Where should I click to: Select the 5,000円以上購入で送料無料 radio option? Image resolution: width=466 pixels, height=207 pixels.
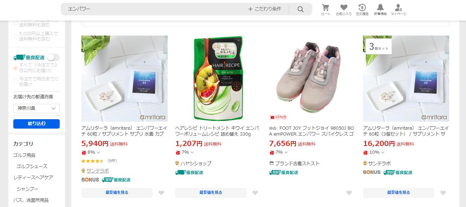(15, 36)
